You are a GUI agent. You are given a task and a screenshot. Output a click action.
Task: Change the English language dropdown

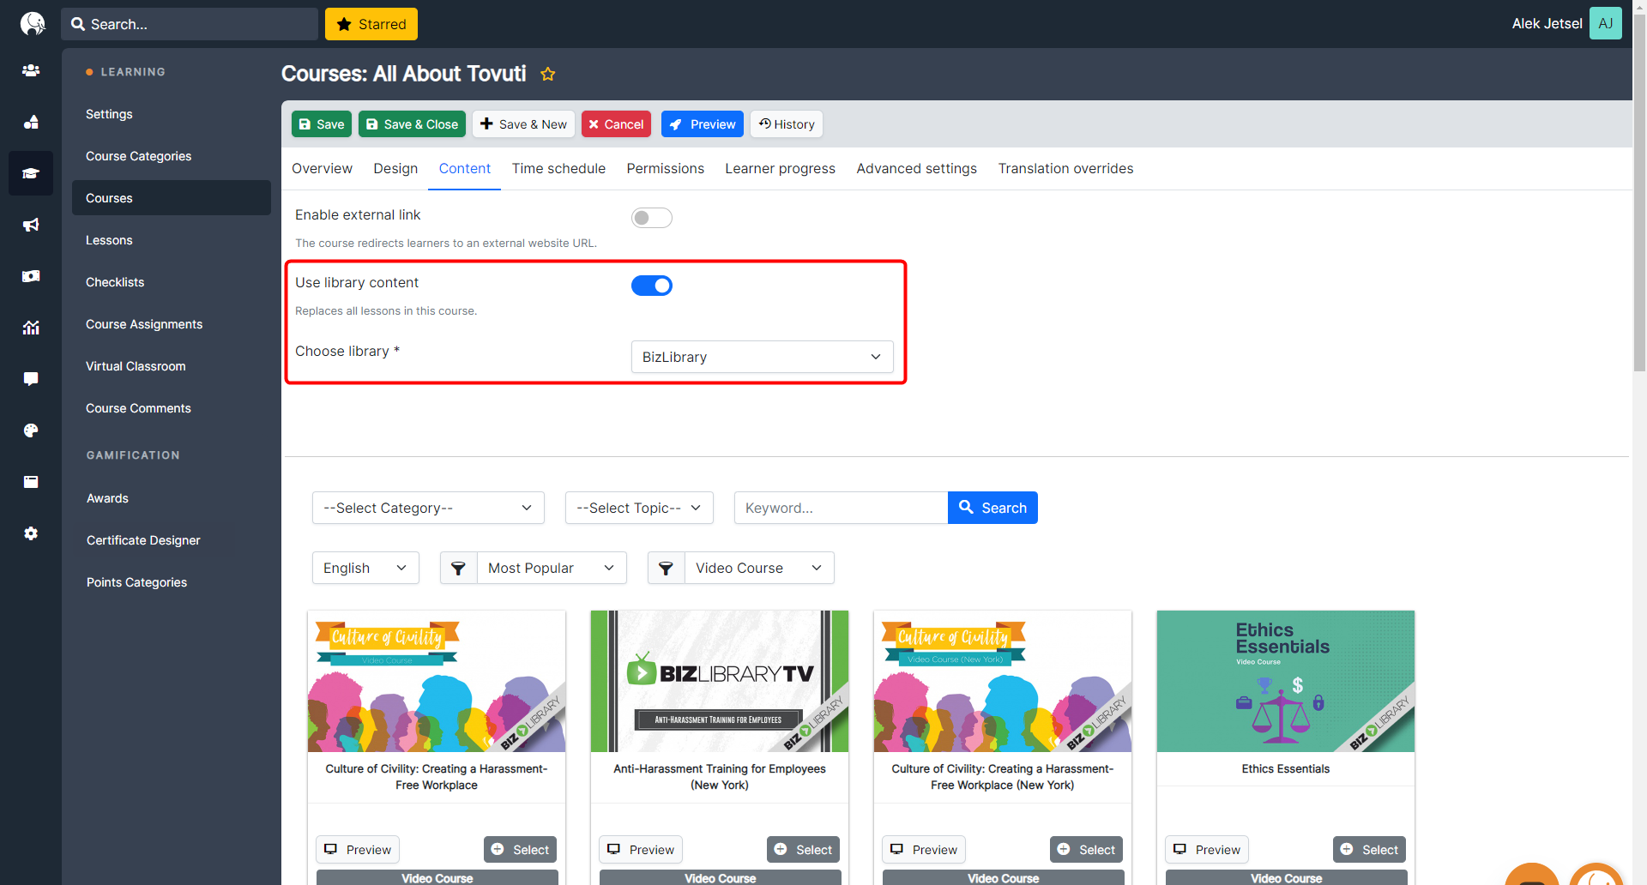[x=365, y=568]
